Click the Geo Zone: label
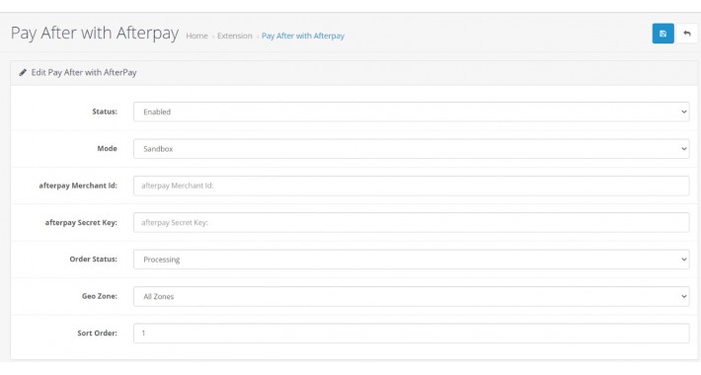The height and width of the screenshot is (375, 701). coord(100,296)
